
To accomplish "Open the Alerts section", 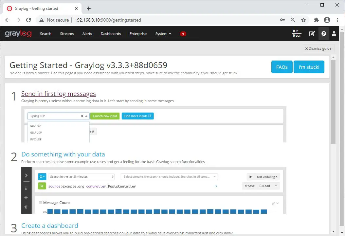I will 87,34.
